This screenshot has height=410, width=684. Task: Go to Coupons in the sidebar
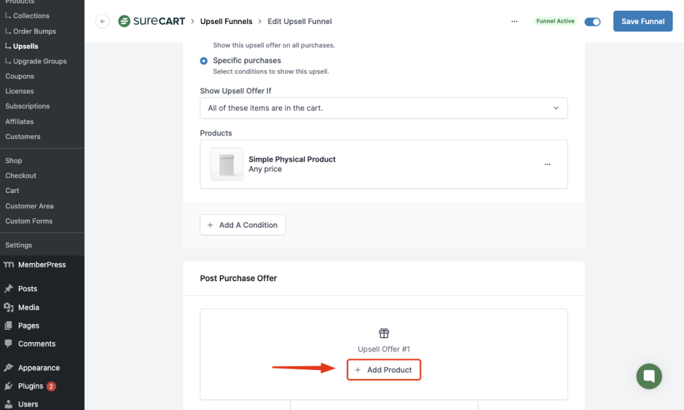pyautogui.click(x=20, y=76)
